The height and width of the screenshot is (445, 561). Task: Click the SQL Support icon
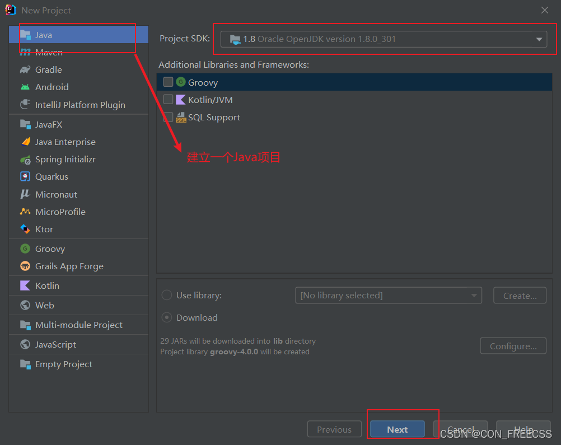181,117
